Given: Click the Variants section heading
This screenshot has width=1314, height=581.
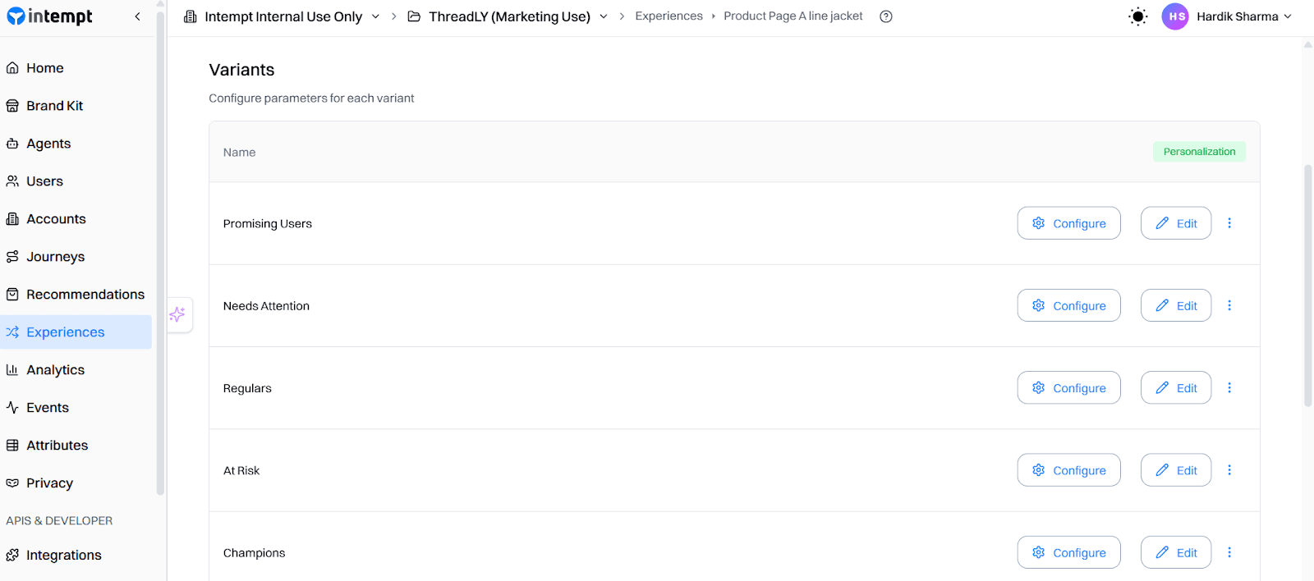Looking at the screenshot, I should (241, 70).
